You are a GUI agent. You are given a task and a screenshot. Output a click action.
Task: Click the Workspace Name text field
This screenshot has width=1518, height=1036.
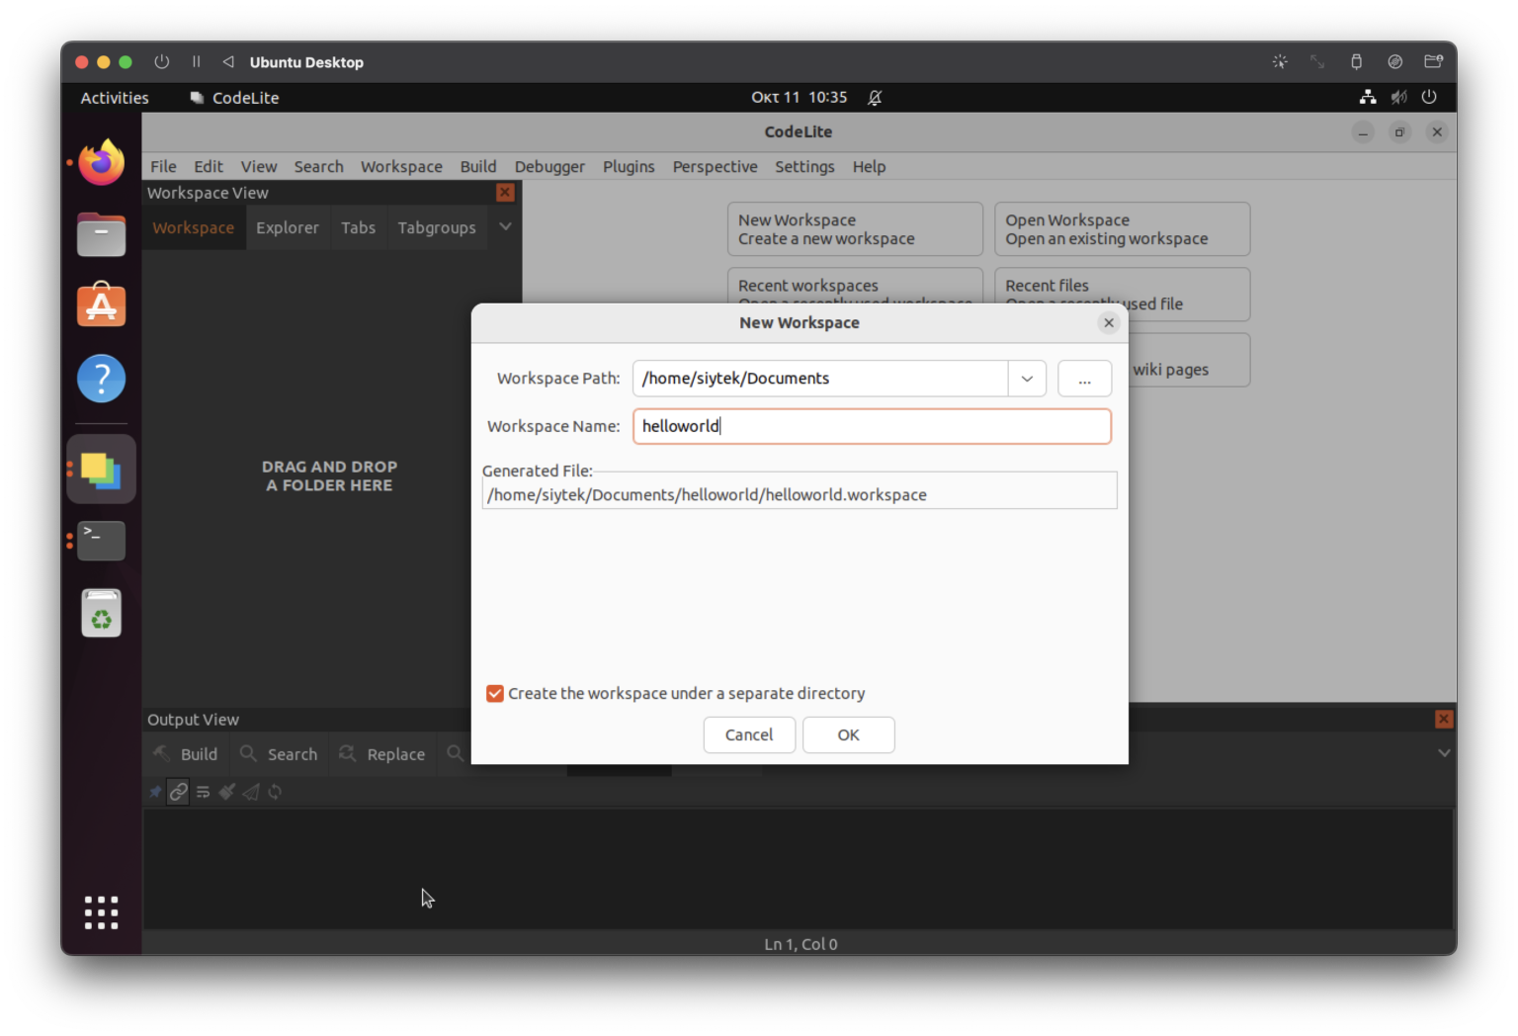click(871, 426)
